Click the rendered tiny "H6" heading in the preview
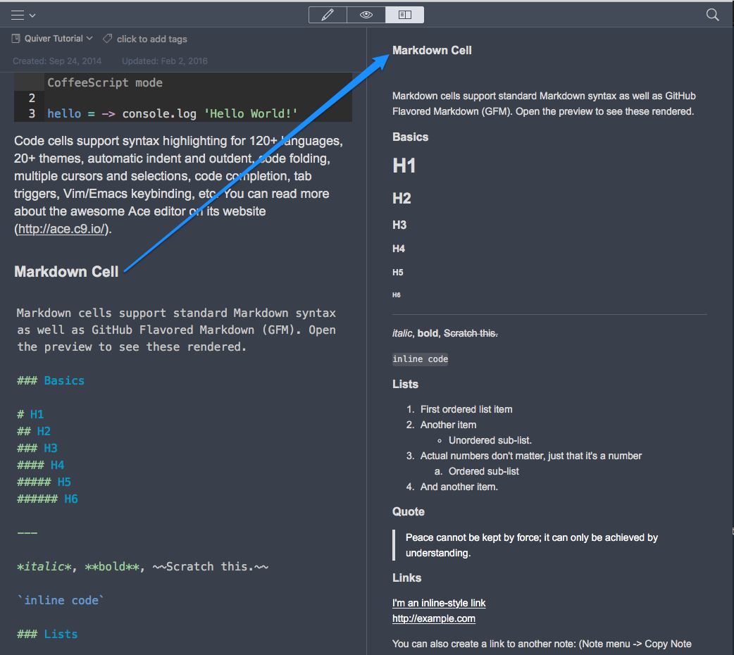The height and width of the screenshot is (655, 734). (396, 295)
